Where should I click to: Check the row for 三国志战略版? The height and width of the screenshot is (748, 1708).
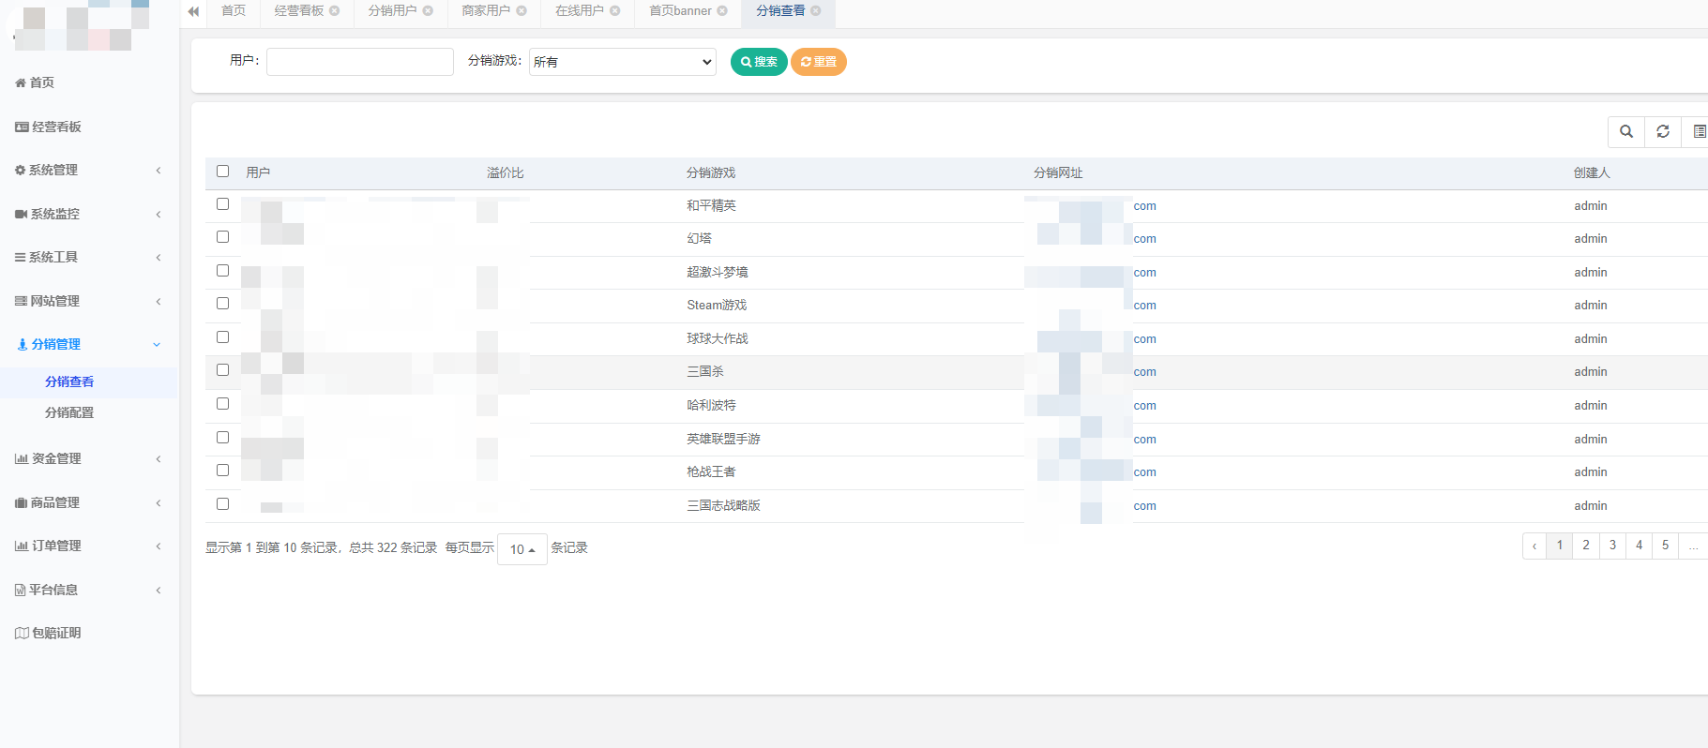[222, 504]
